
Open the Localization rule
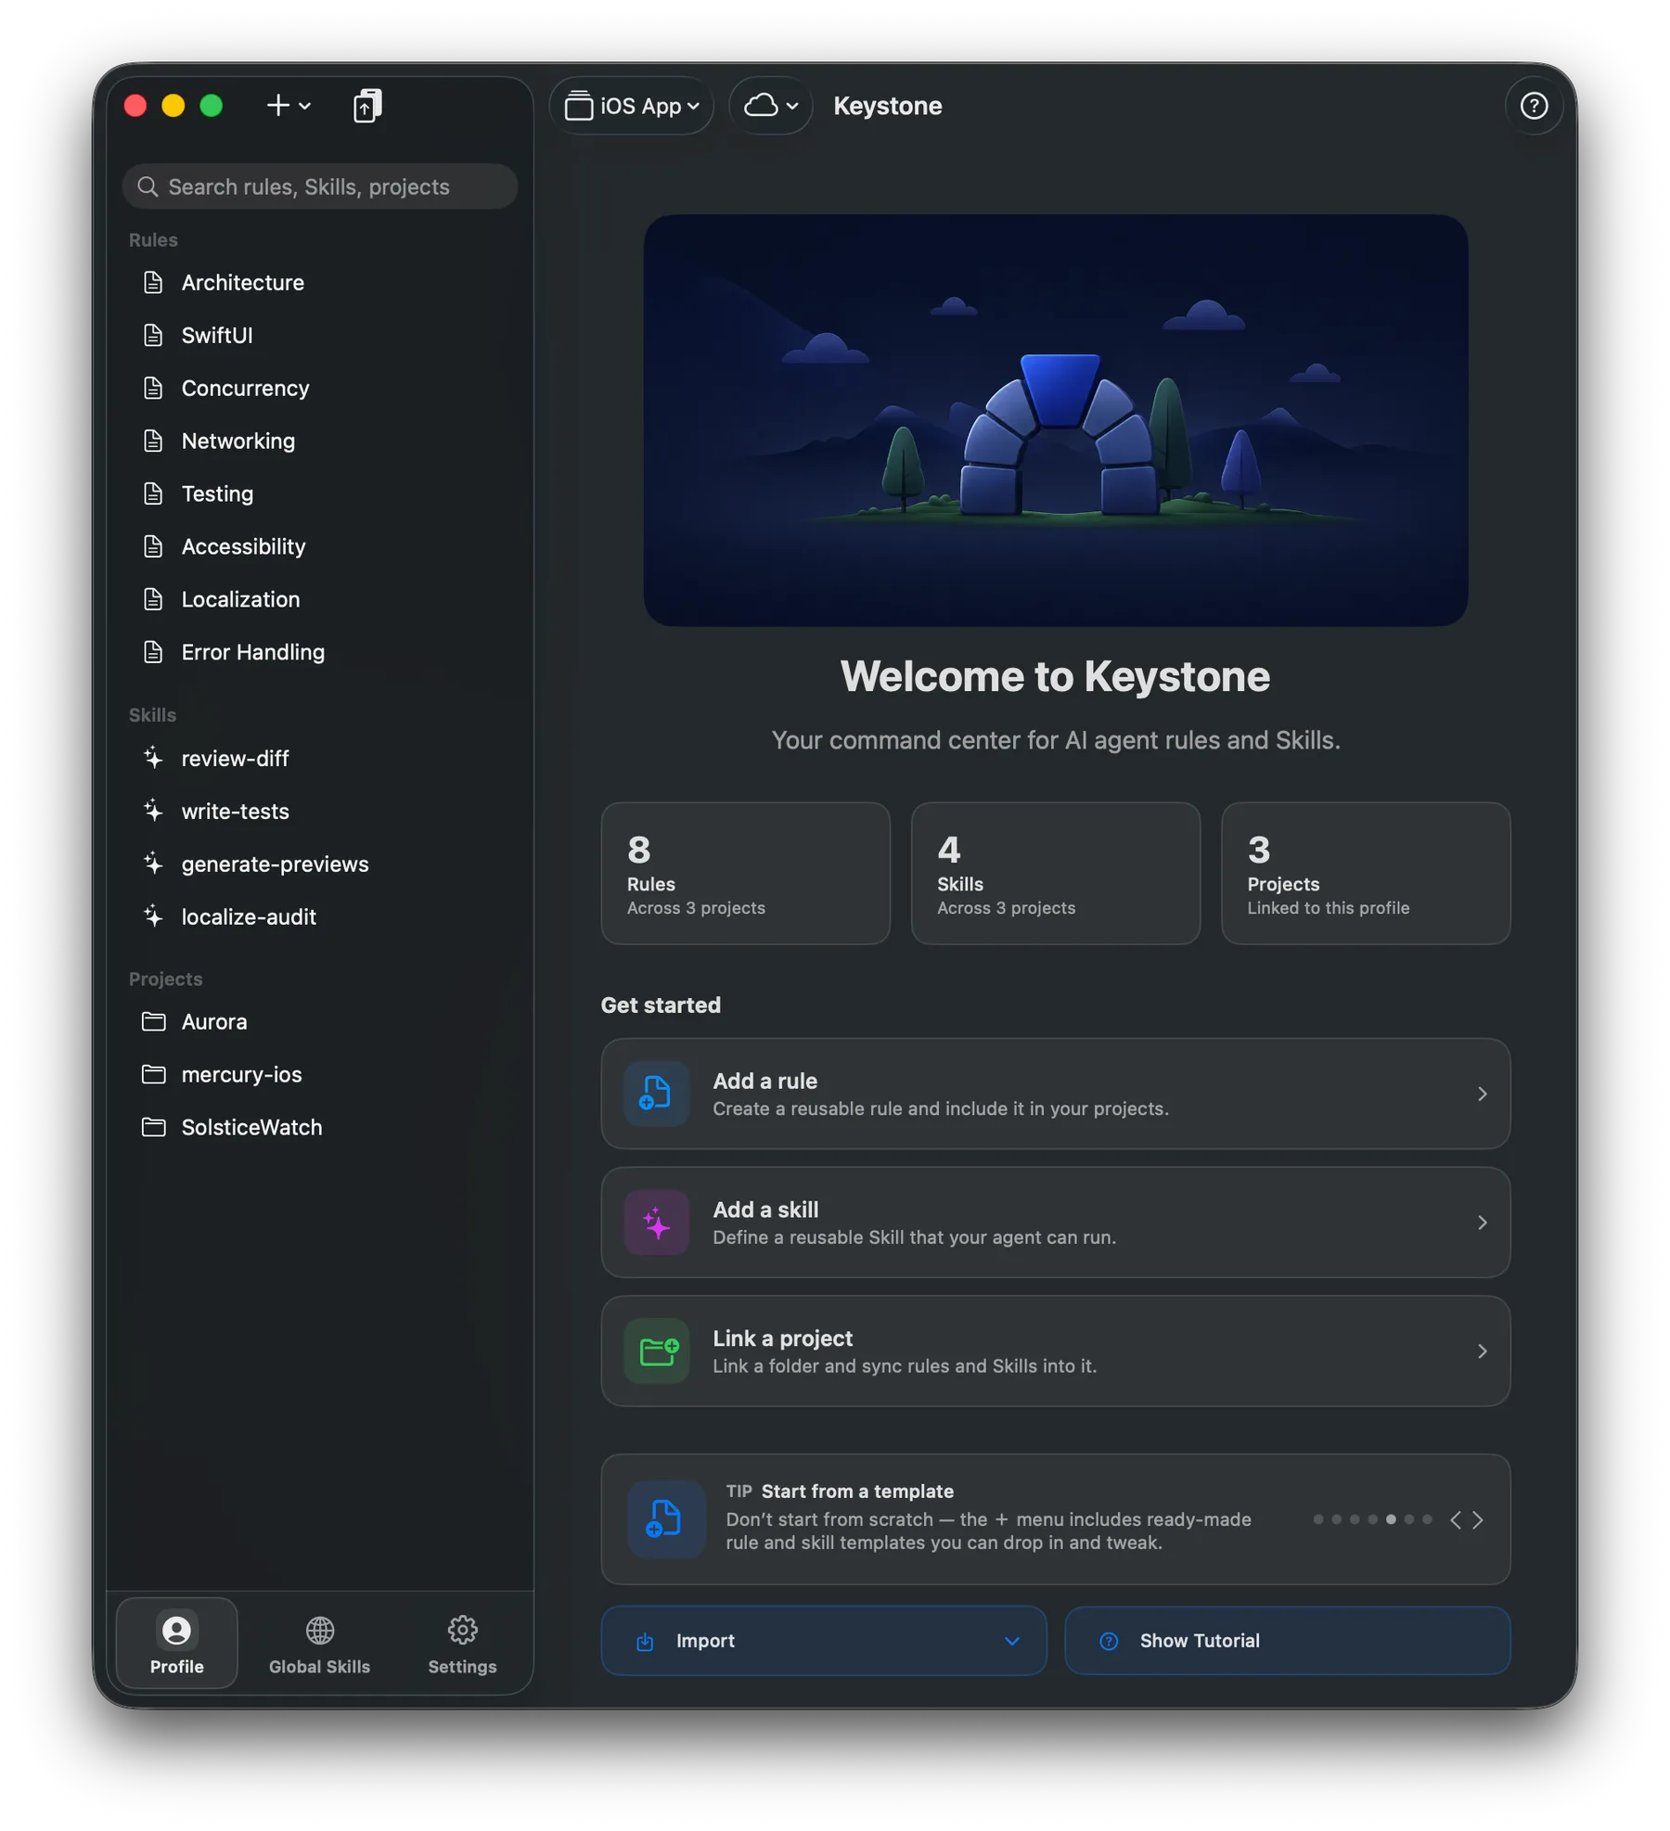[x=320, y=600]
